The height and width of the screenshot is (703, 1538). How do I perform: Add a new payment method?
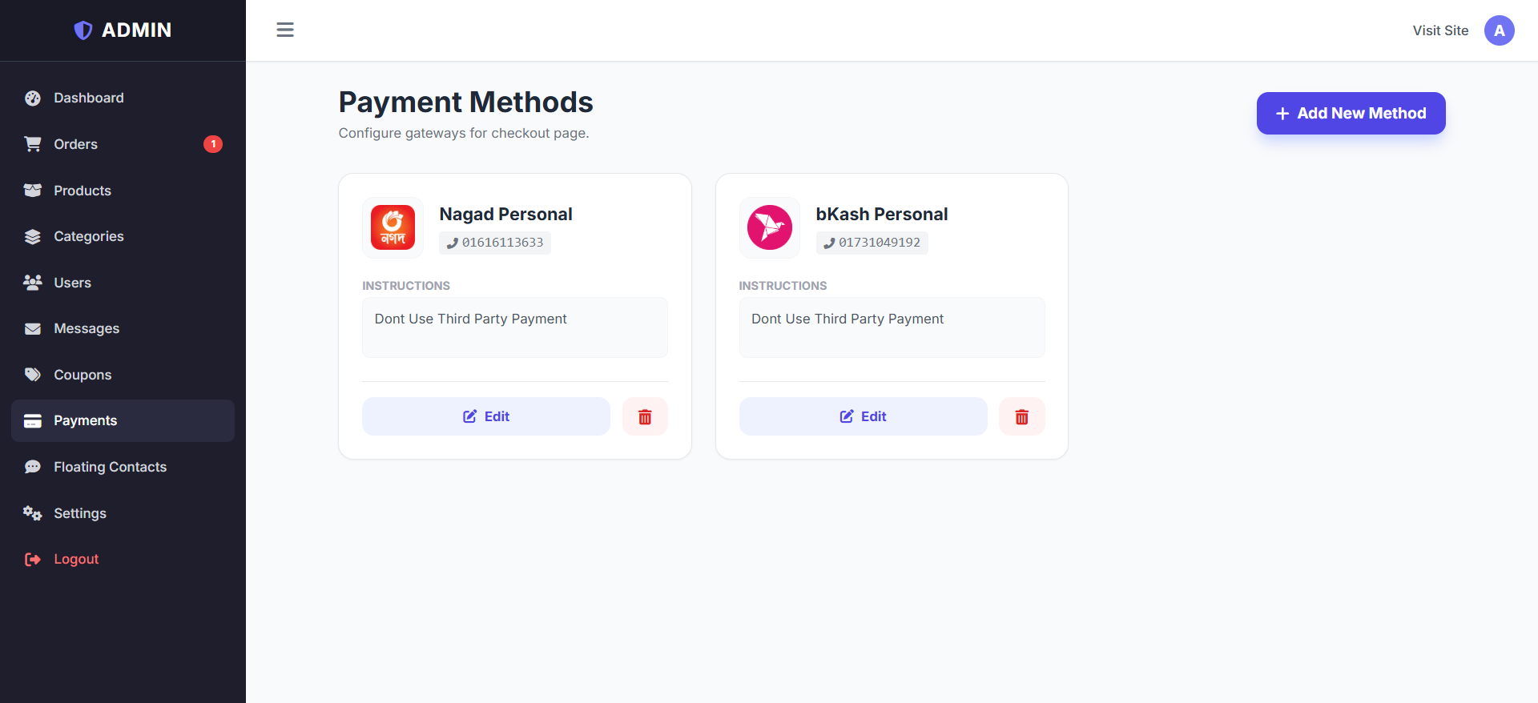(1351, 114)
